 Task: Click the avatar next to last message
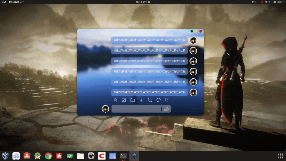click(x=193, y=92)
